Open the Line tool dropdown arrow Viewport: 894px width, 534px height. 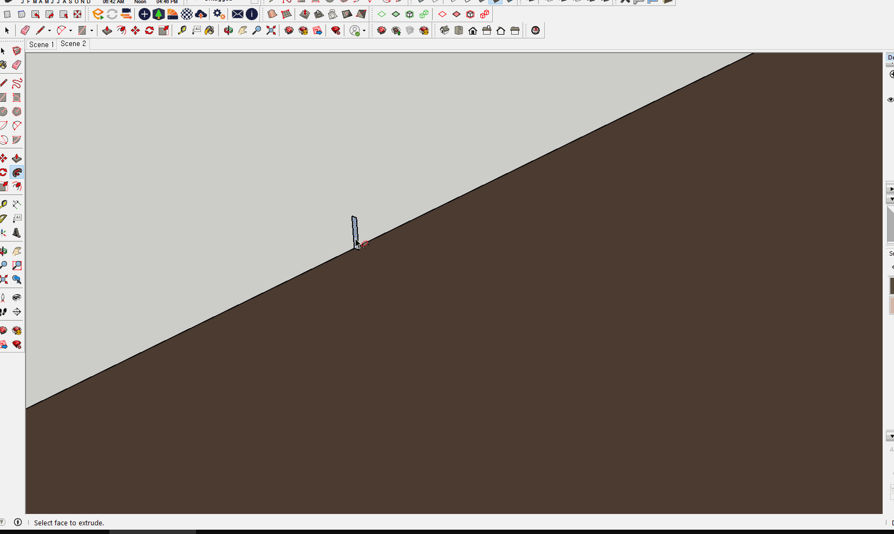tap(49, 30)
